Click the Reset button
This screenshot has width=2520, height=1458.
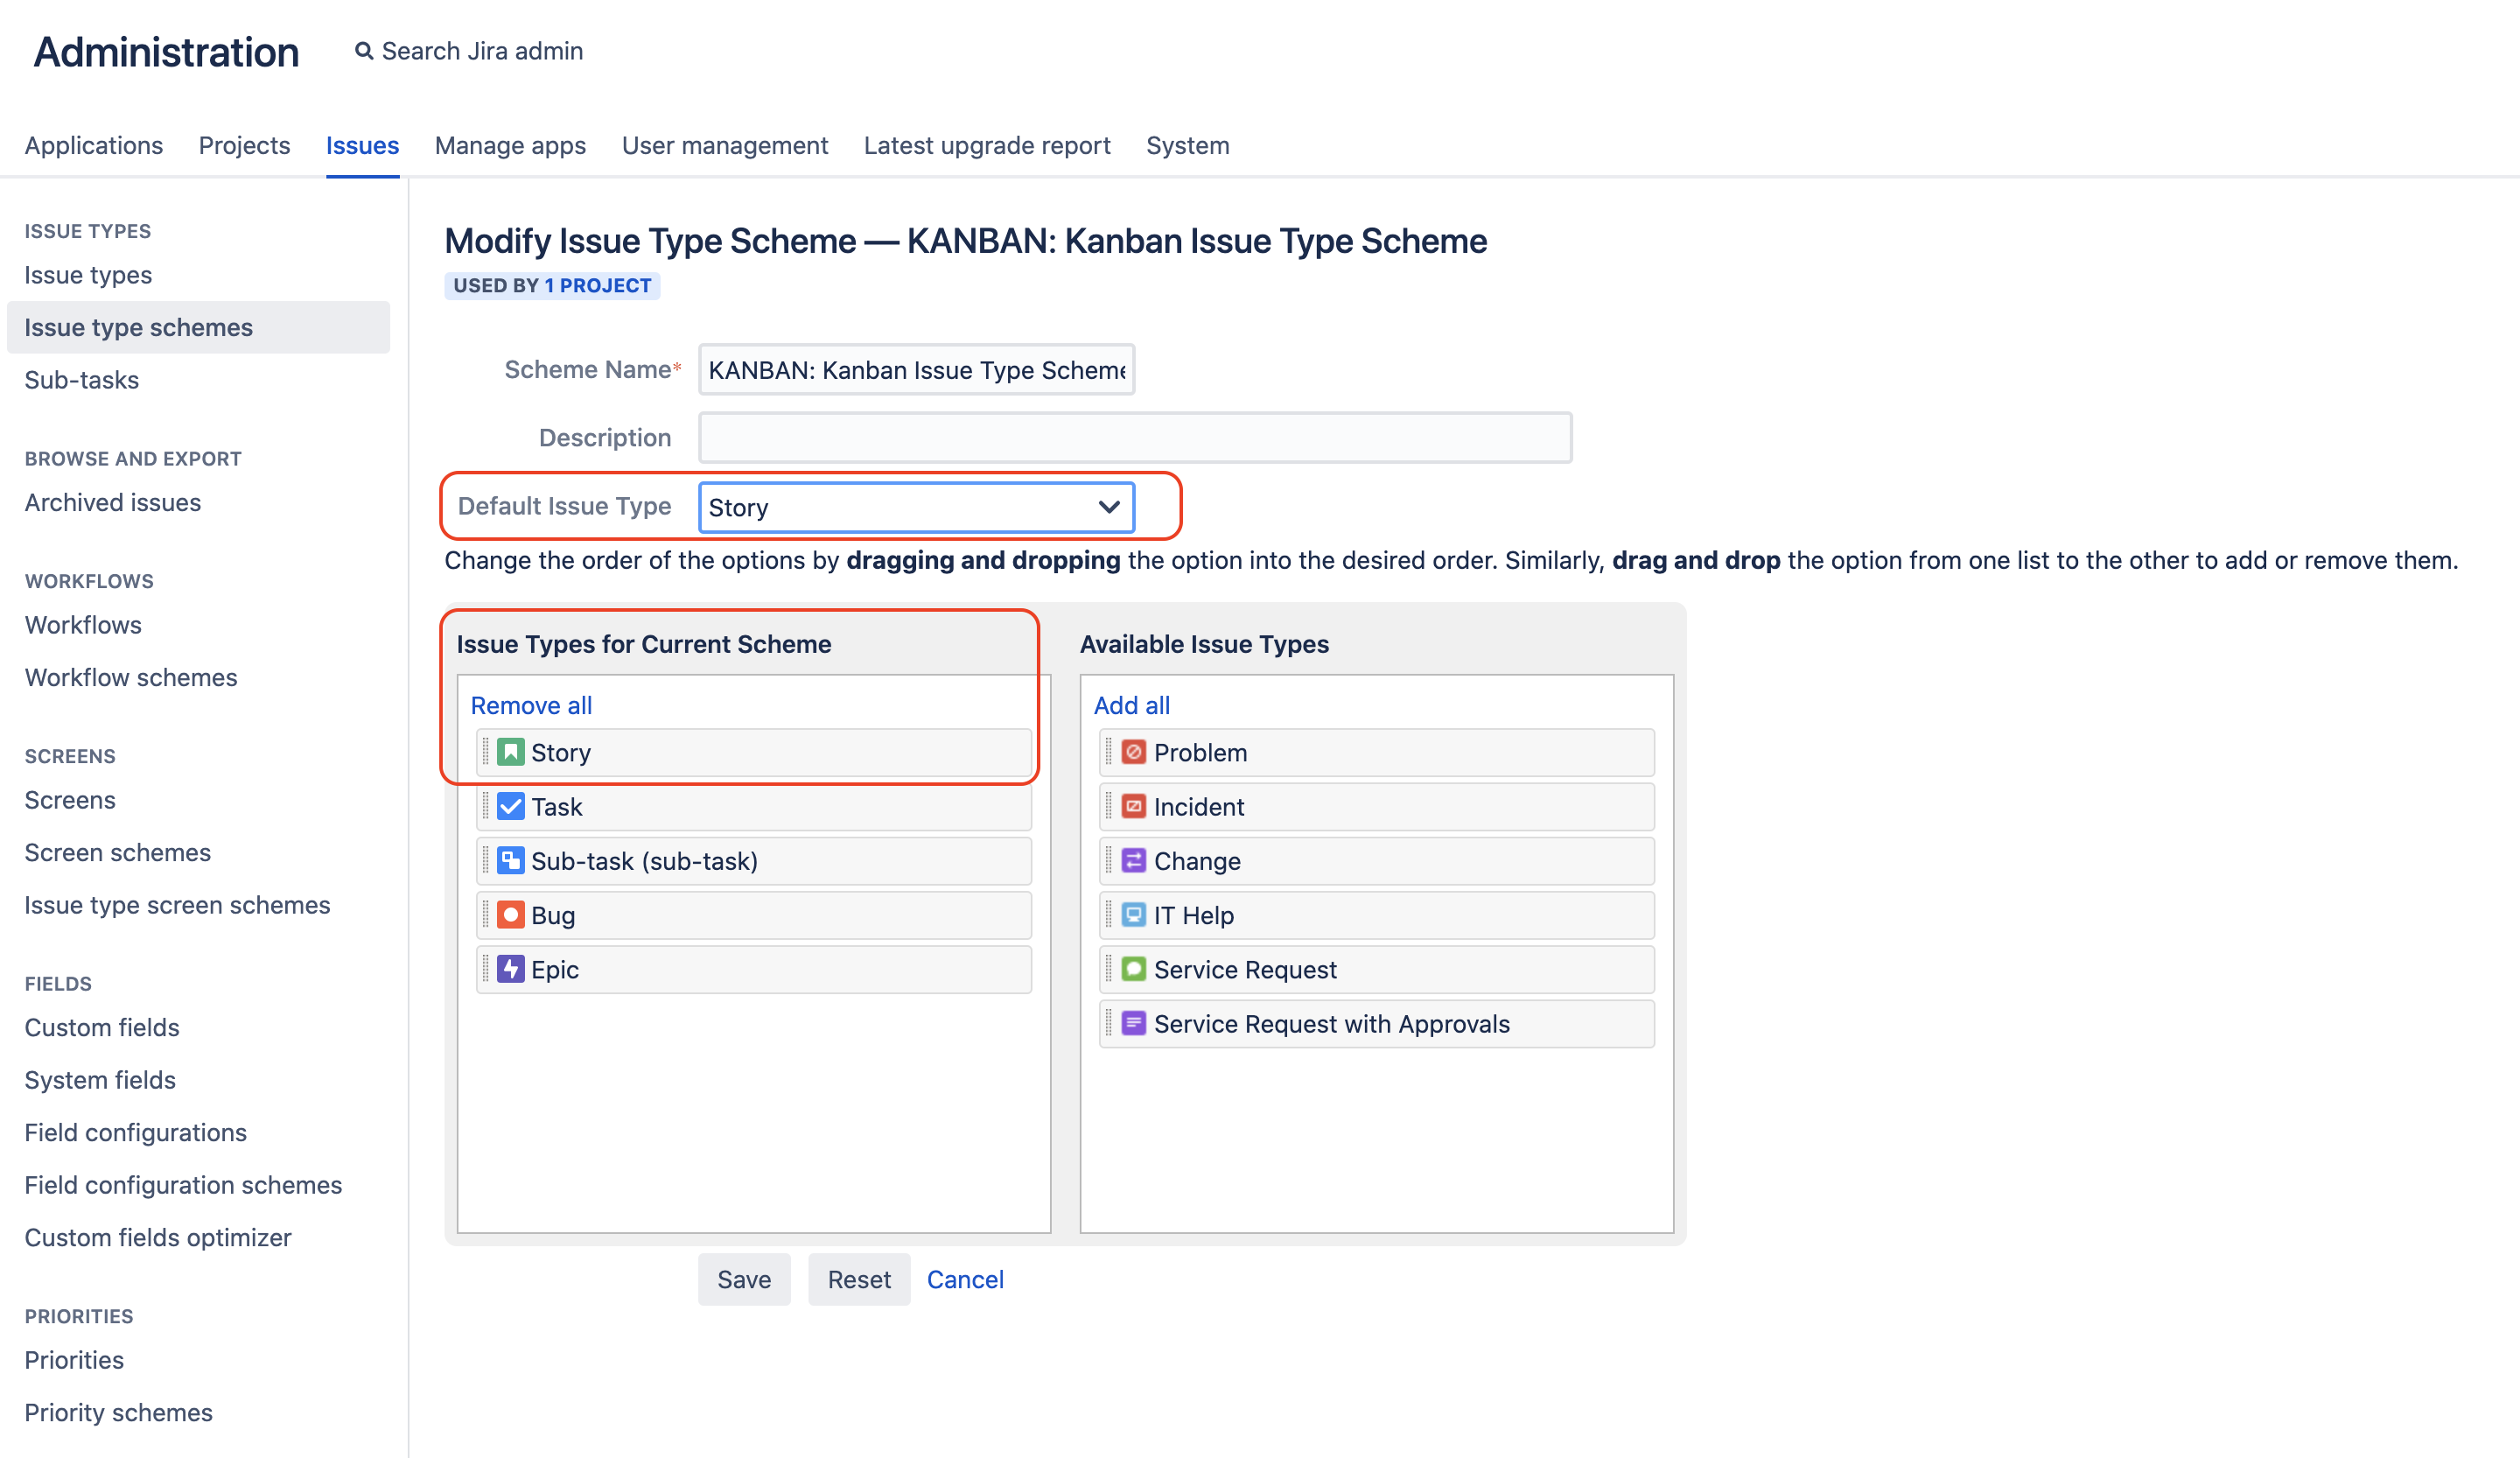point(858,1279)
